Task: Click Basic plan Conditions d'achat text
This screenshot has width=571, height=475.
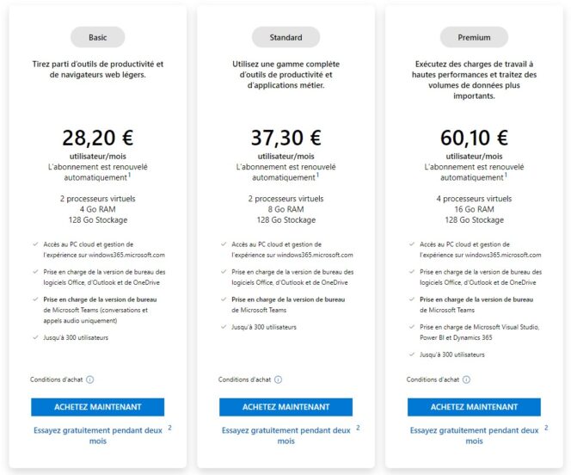Action: tap(57, 379)
